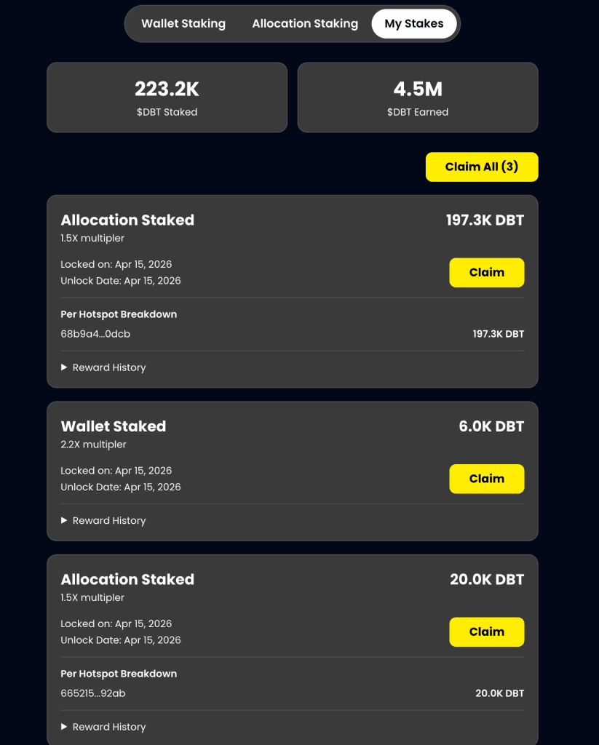Click the 223.2K $DBT Staked card
This screenshot has width=599, height=745.
click(167, 97)
